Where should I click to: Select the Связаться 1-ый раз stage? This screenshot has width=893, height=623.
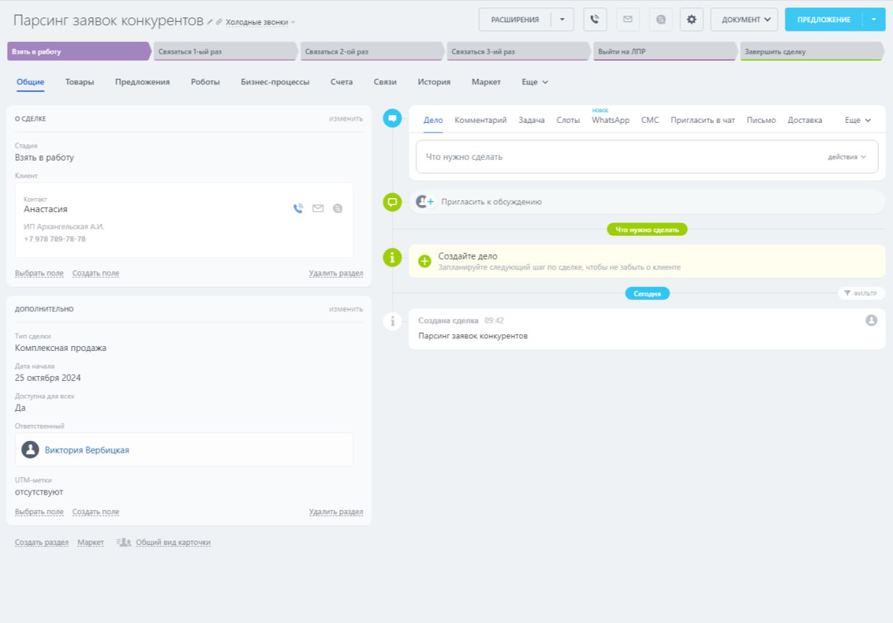225,52
